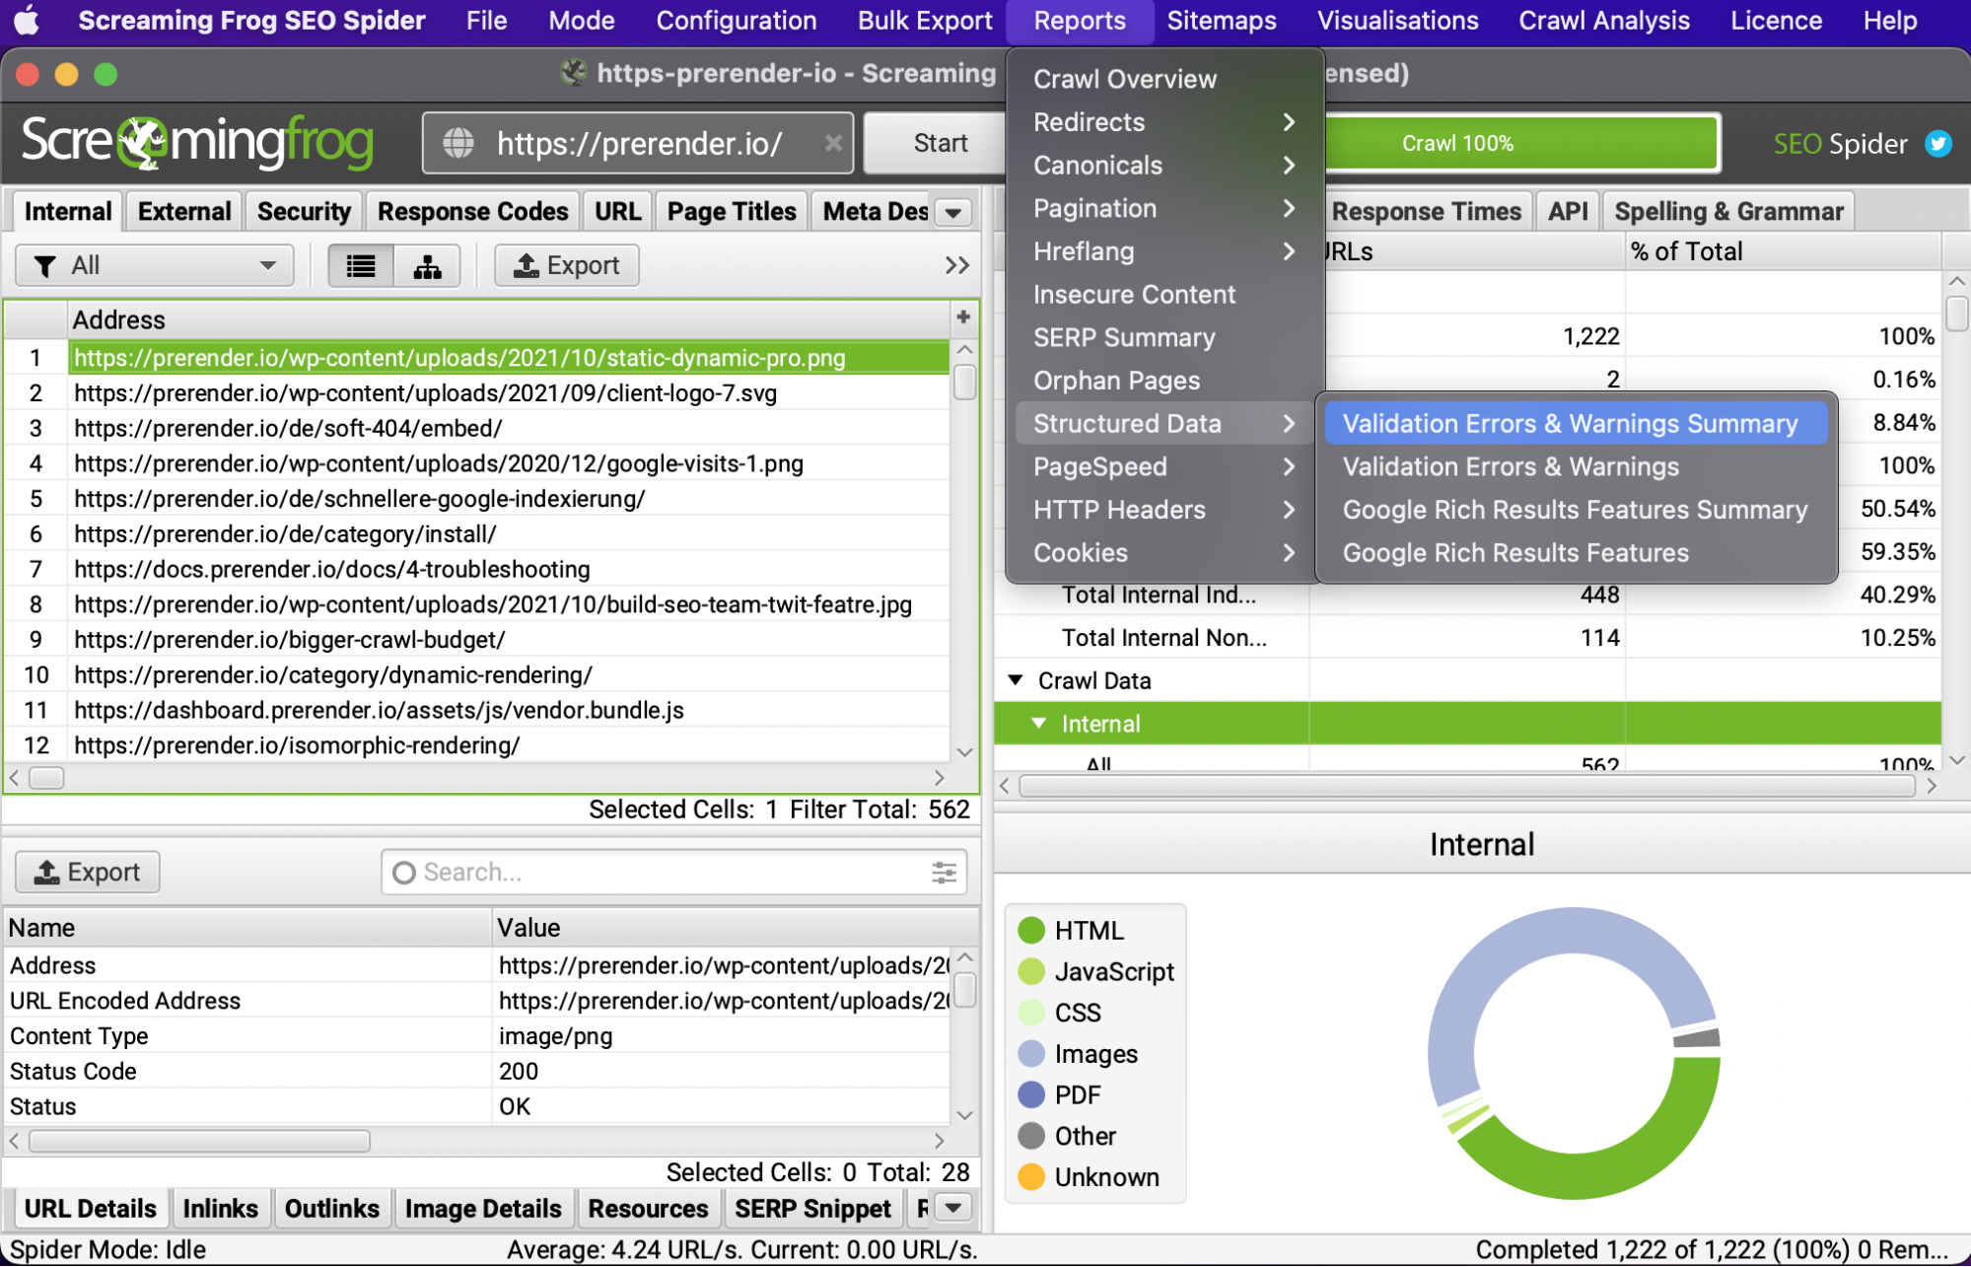Collapse the Internal tree row
Image resolution: width=1971 pixels, height=1267 pixels.
[1038, 724]
